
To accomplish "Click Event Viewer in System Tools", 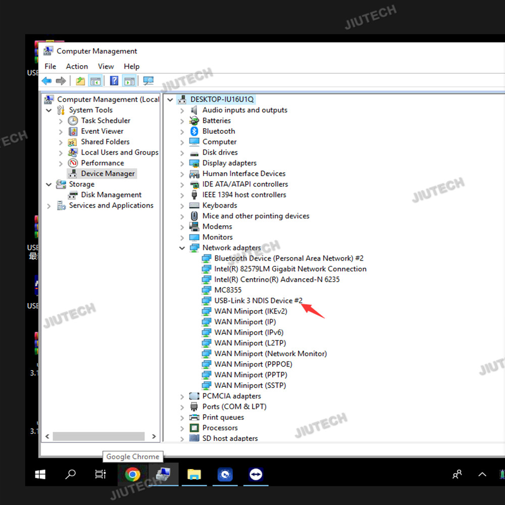I will coord(102,131).
